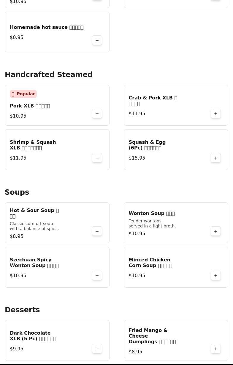Click the Popular badge on Pork XLB
This screenshot has width=233, height=365.
tap(23, 94)
